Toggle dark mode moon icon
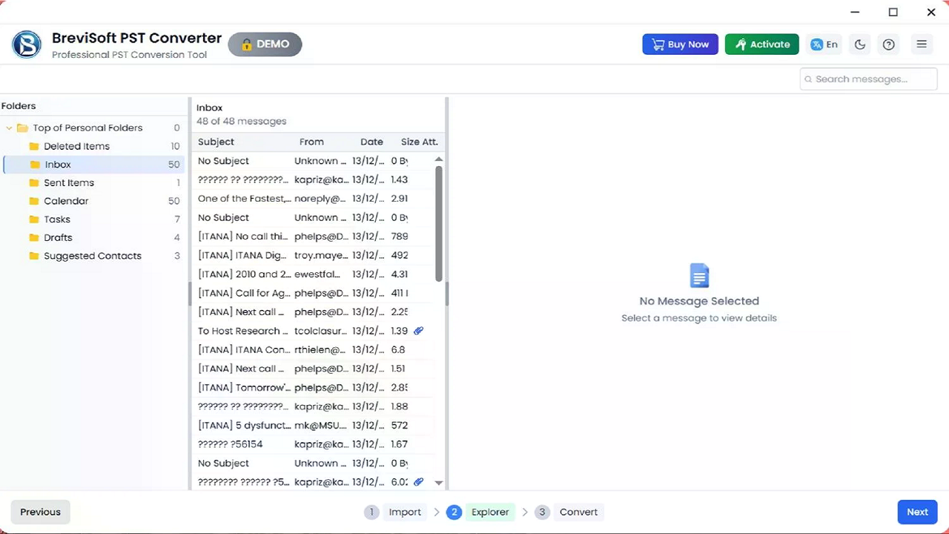Image resolution: width=949 pixels, height=534 pixels. click(x=860, y=44)
